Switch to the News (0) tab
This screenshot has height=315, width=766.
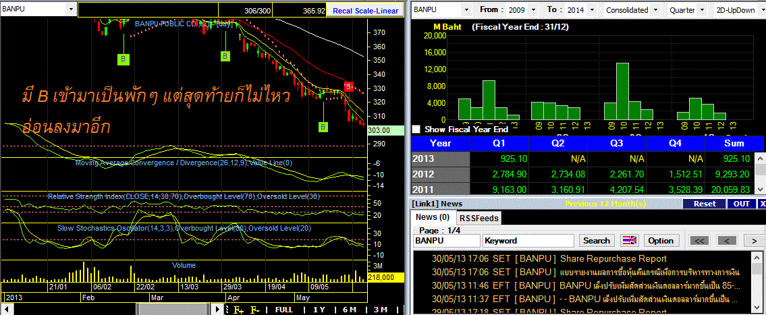(x=433, y=217)
